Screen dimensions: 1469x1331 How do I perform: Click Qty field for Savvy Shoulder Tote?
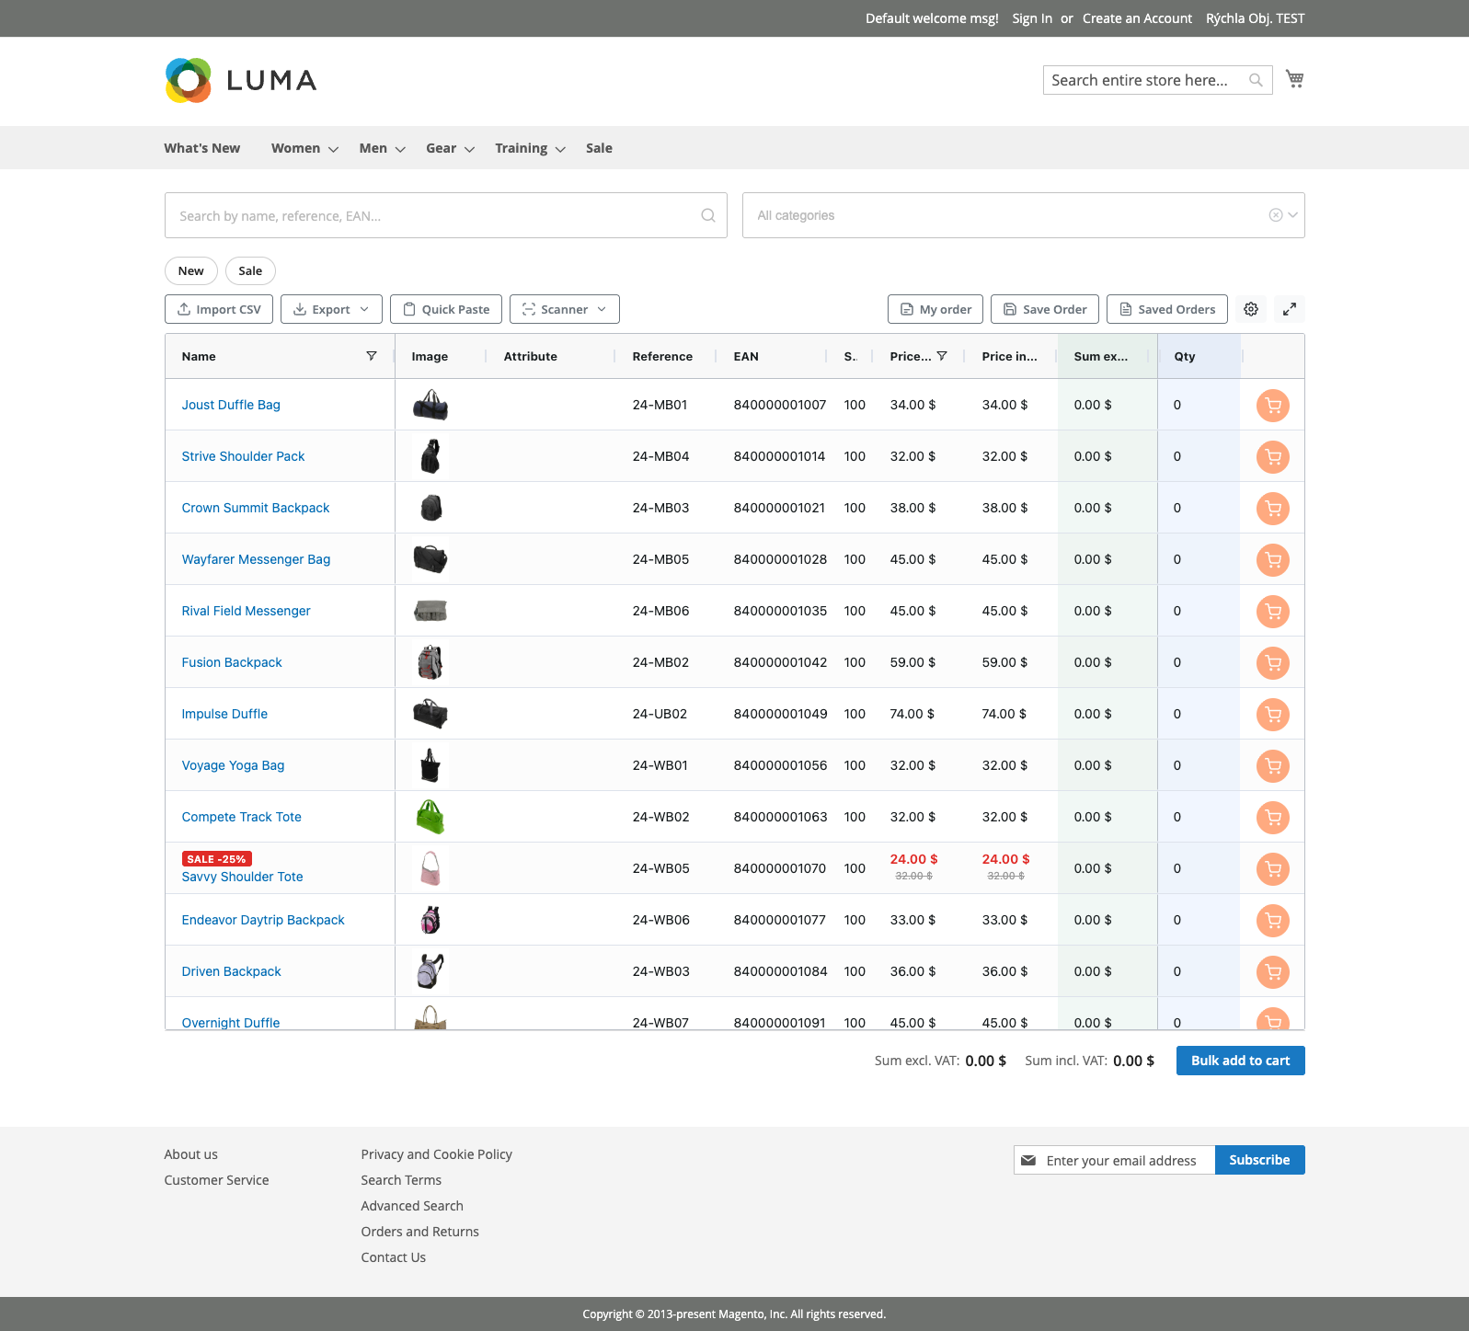1199,868
